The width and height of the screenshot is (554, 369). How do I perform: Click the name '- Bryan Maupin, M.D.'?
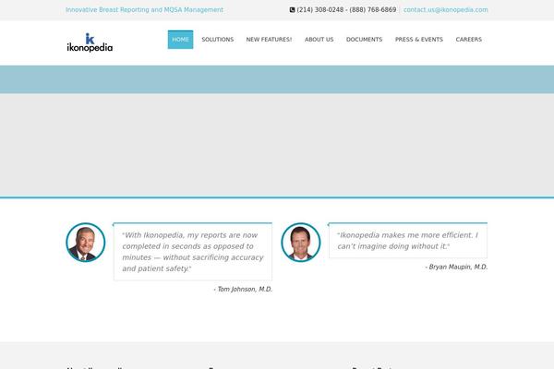pyautogui.click(x=456, y=267)
